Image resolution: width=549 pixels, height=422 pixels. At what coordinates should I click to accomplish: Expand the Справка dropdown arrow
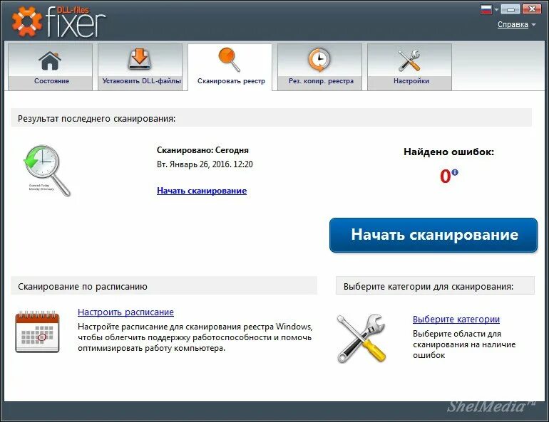(533, 25)
